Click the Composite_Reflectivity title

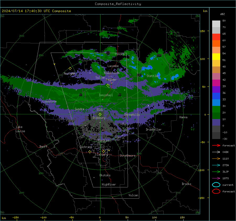pyautogui.click(x=118, y=4)
